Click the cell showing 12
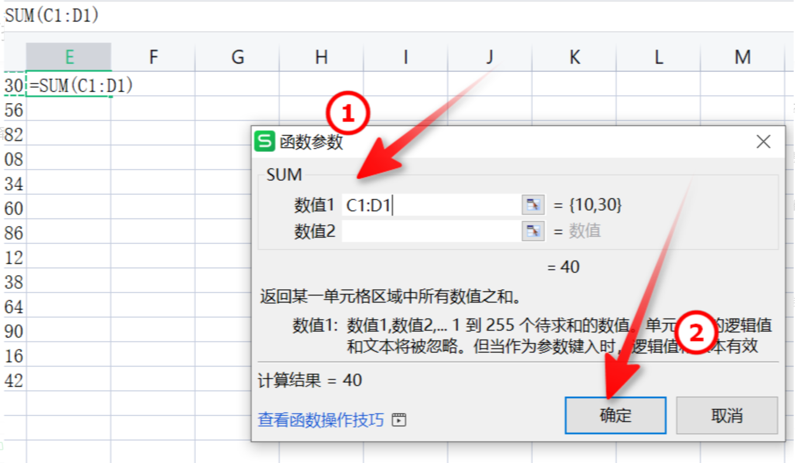This screenshot has width=795, height=463. [x=13, y=258]
